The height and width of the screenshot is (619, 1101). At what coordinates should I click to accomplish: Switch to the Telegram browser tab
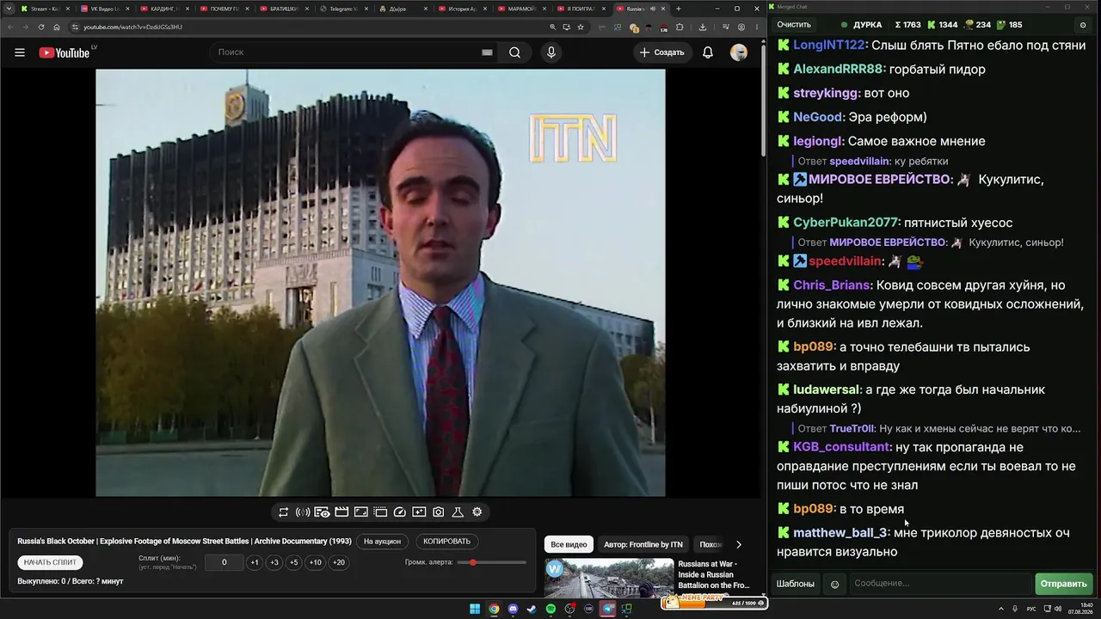click(x=342, y=9)
